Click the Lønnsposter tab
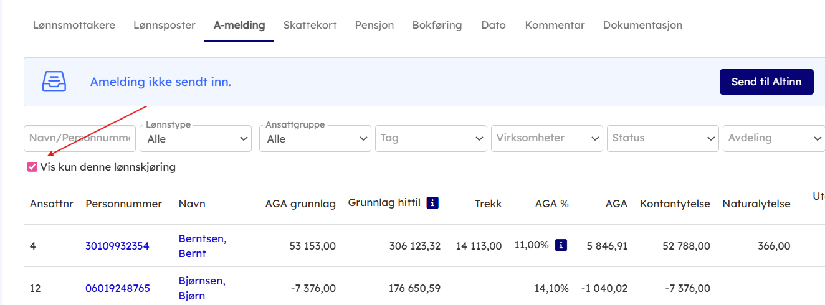Screen dimensions: 825x305 [165, 26]
